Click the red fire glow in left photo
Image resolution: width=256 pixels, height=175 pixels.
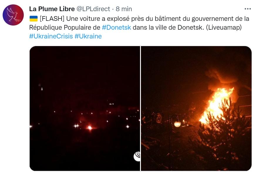pos(90,127)
